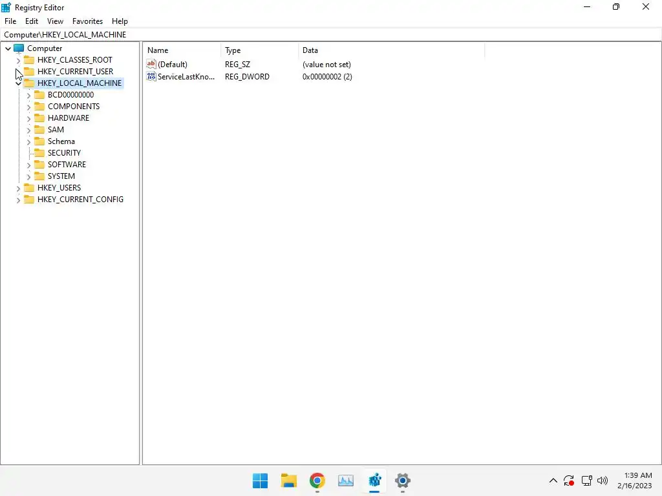Show hidden system tray icons

click(553, 480)
